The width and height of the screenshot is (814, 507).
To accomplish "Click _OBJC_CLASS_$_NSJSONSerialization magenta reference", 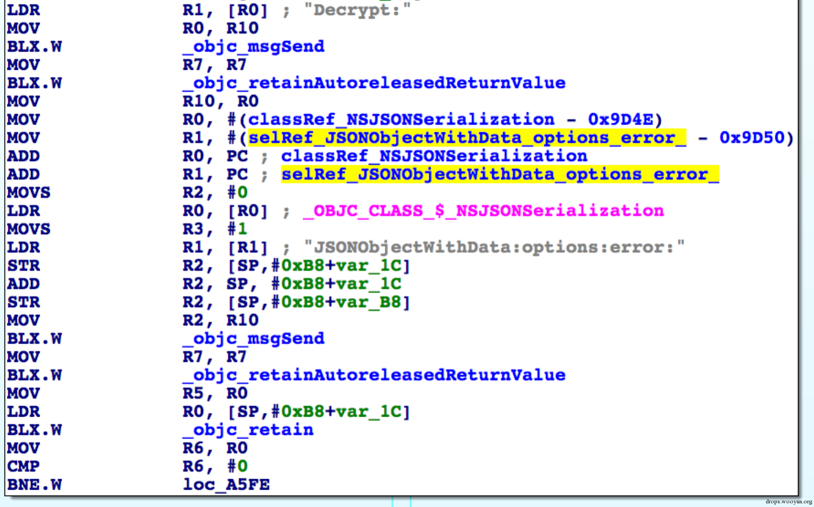I will pos(483,211).
